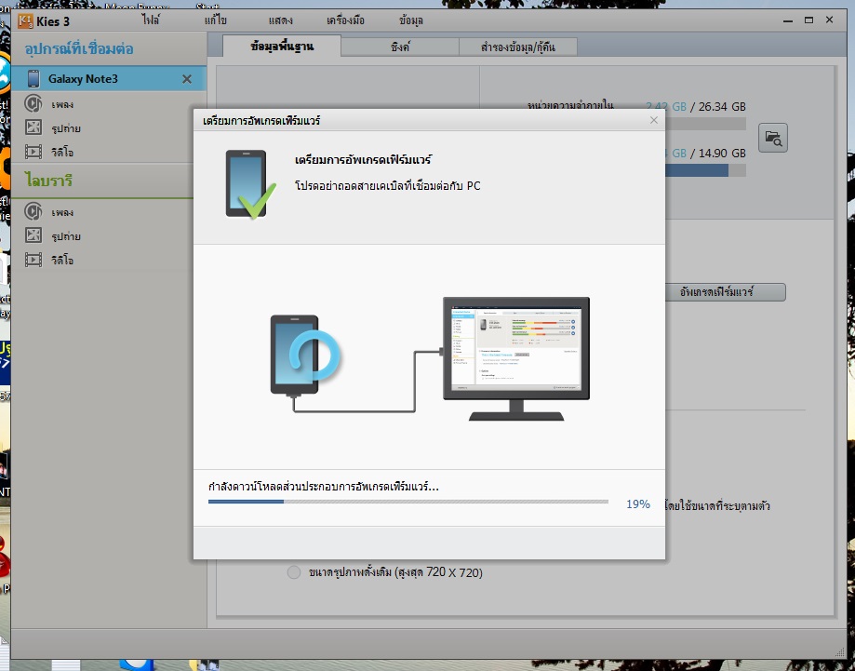The width and height of the screenshot is (855, 671).
Task: Click the อุปกรณ์ที่เชื่อมต่อ section header
Action: [79, 48]
